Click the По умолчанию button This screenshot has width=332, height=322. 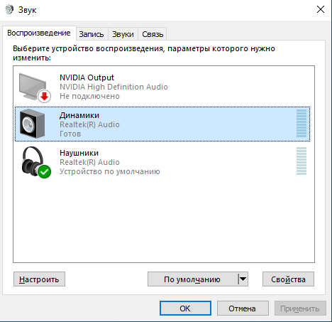[192, 279]
